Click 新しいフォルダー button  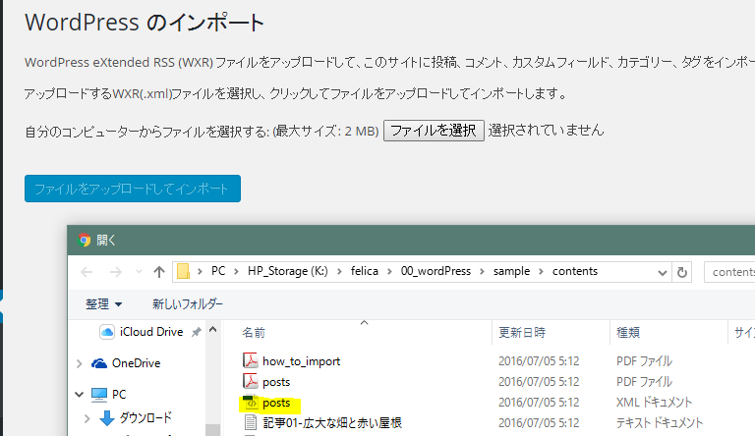188,304
